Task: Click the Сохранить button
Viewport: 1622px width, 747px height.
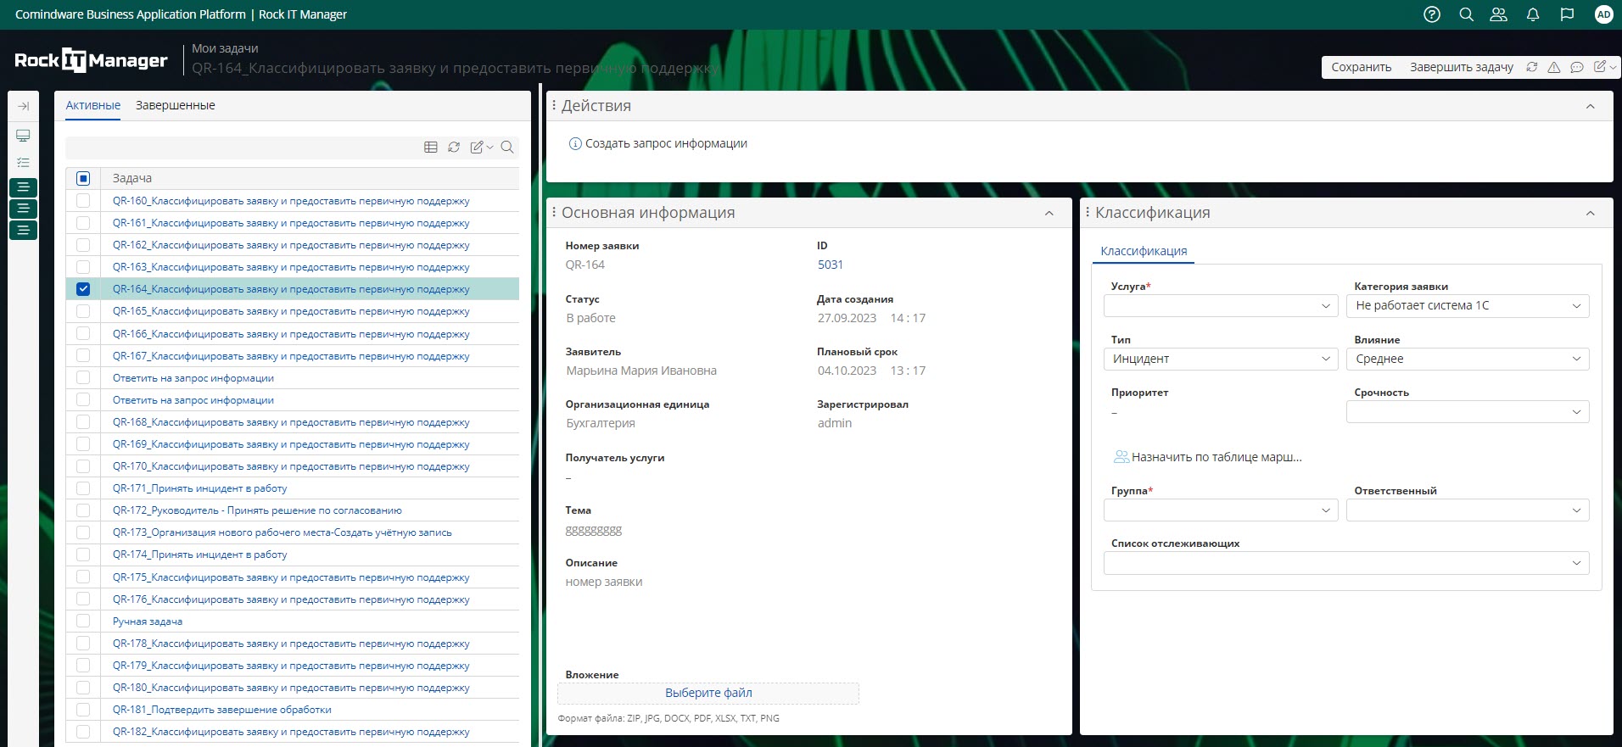Action: 1361,67
